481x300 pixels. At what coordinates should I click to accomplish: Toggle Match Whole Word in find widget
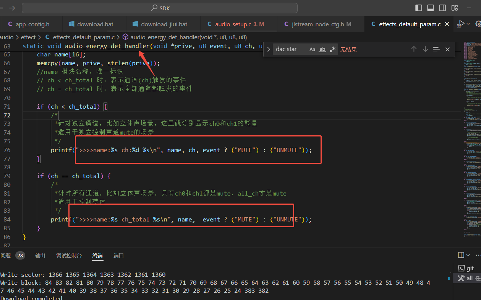[322, 49]
